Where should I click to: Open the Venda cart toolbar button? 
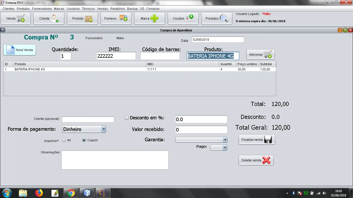coord(16,19)
